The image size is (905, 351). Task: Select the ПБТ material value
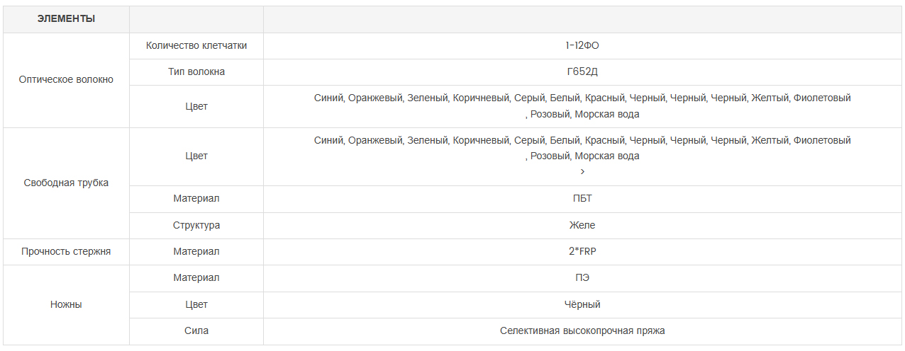[582, 199]
